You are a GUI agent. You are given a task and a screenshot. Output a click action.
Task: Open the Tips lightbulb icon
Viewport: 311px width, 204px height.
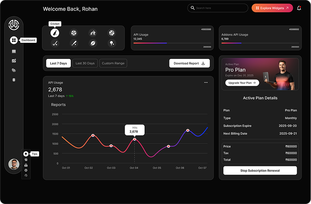[x=26, y=154]
